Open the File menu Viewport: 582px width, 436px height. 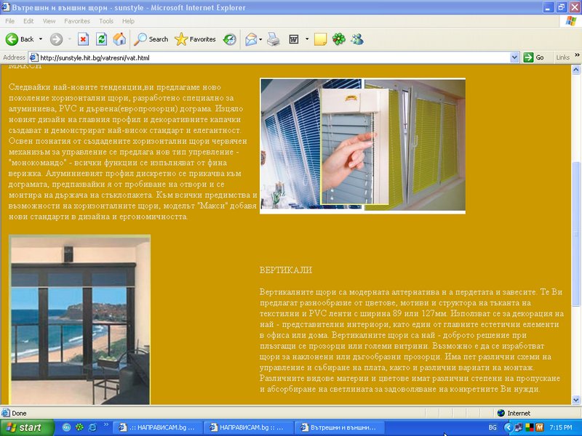click(10, 21)
